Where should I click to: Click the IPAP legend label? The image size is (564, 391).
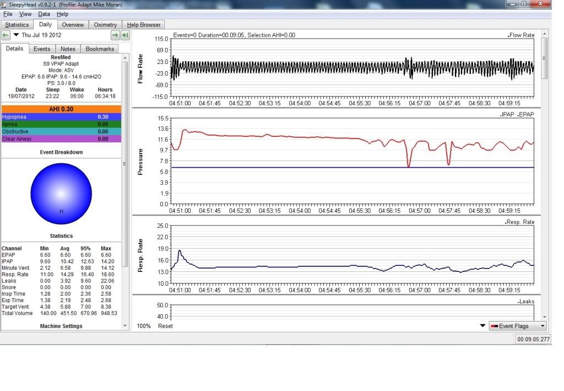point(507,115)
